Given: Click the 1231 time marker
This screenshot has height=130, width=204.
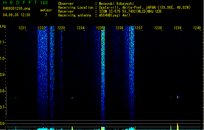Looking at the screenshot, I should [x=22, y=28].
